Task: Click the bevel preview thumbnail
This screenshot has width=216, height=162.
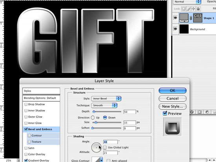Action: coord(172,127)
